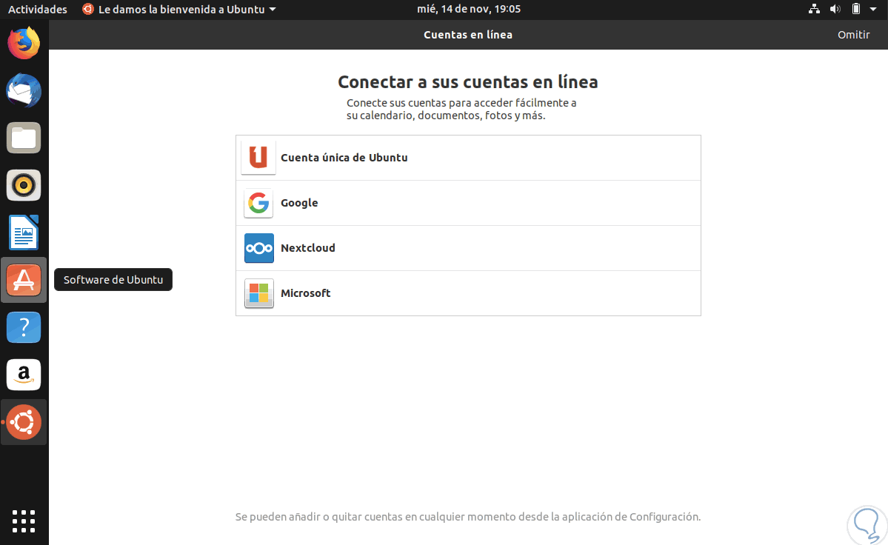Click the Ubuntu Single Sign-On logo icon
888x545 pixels.
pos(258,158)
